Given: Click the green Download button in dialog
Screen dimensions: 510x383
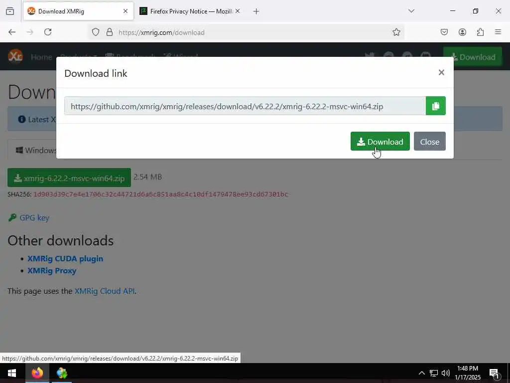Looking at the screenshot, I should click(x=380, y=141).
